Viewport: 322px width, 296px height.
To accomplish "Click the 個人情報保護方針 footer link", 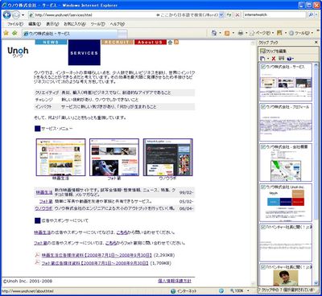I will click(x=175, y=281).
